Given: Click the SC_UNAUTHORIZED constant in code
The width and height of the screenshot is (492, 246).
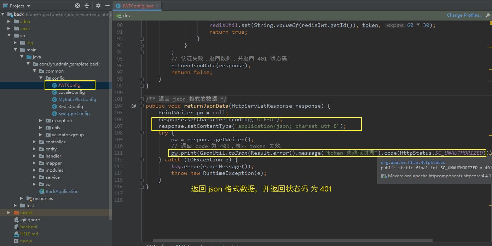Looking at the screenshot, I should point(459,153).
